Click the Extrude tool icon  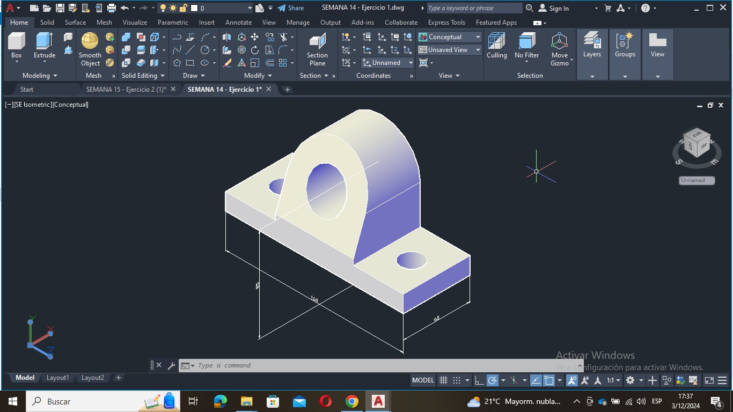click(44, 42)
